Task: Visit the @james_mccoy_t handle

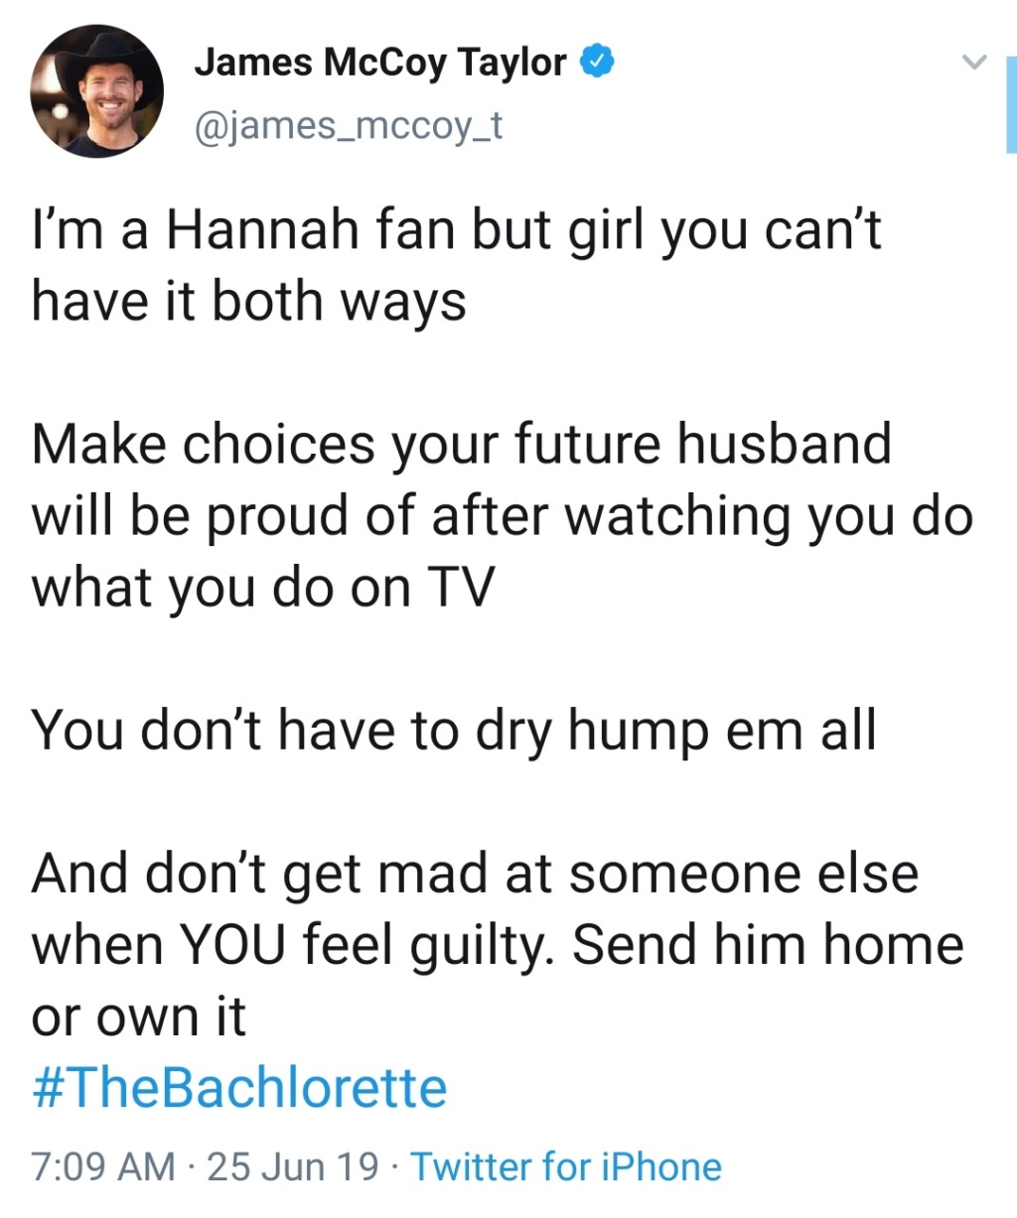Action: coord(349,126)
